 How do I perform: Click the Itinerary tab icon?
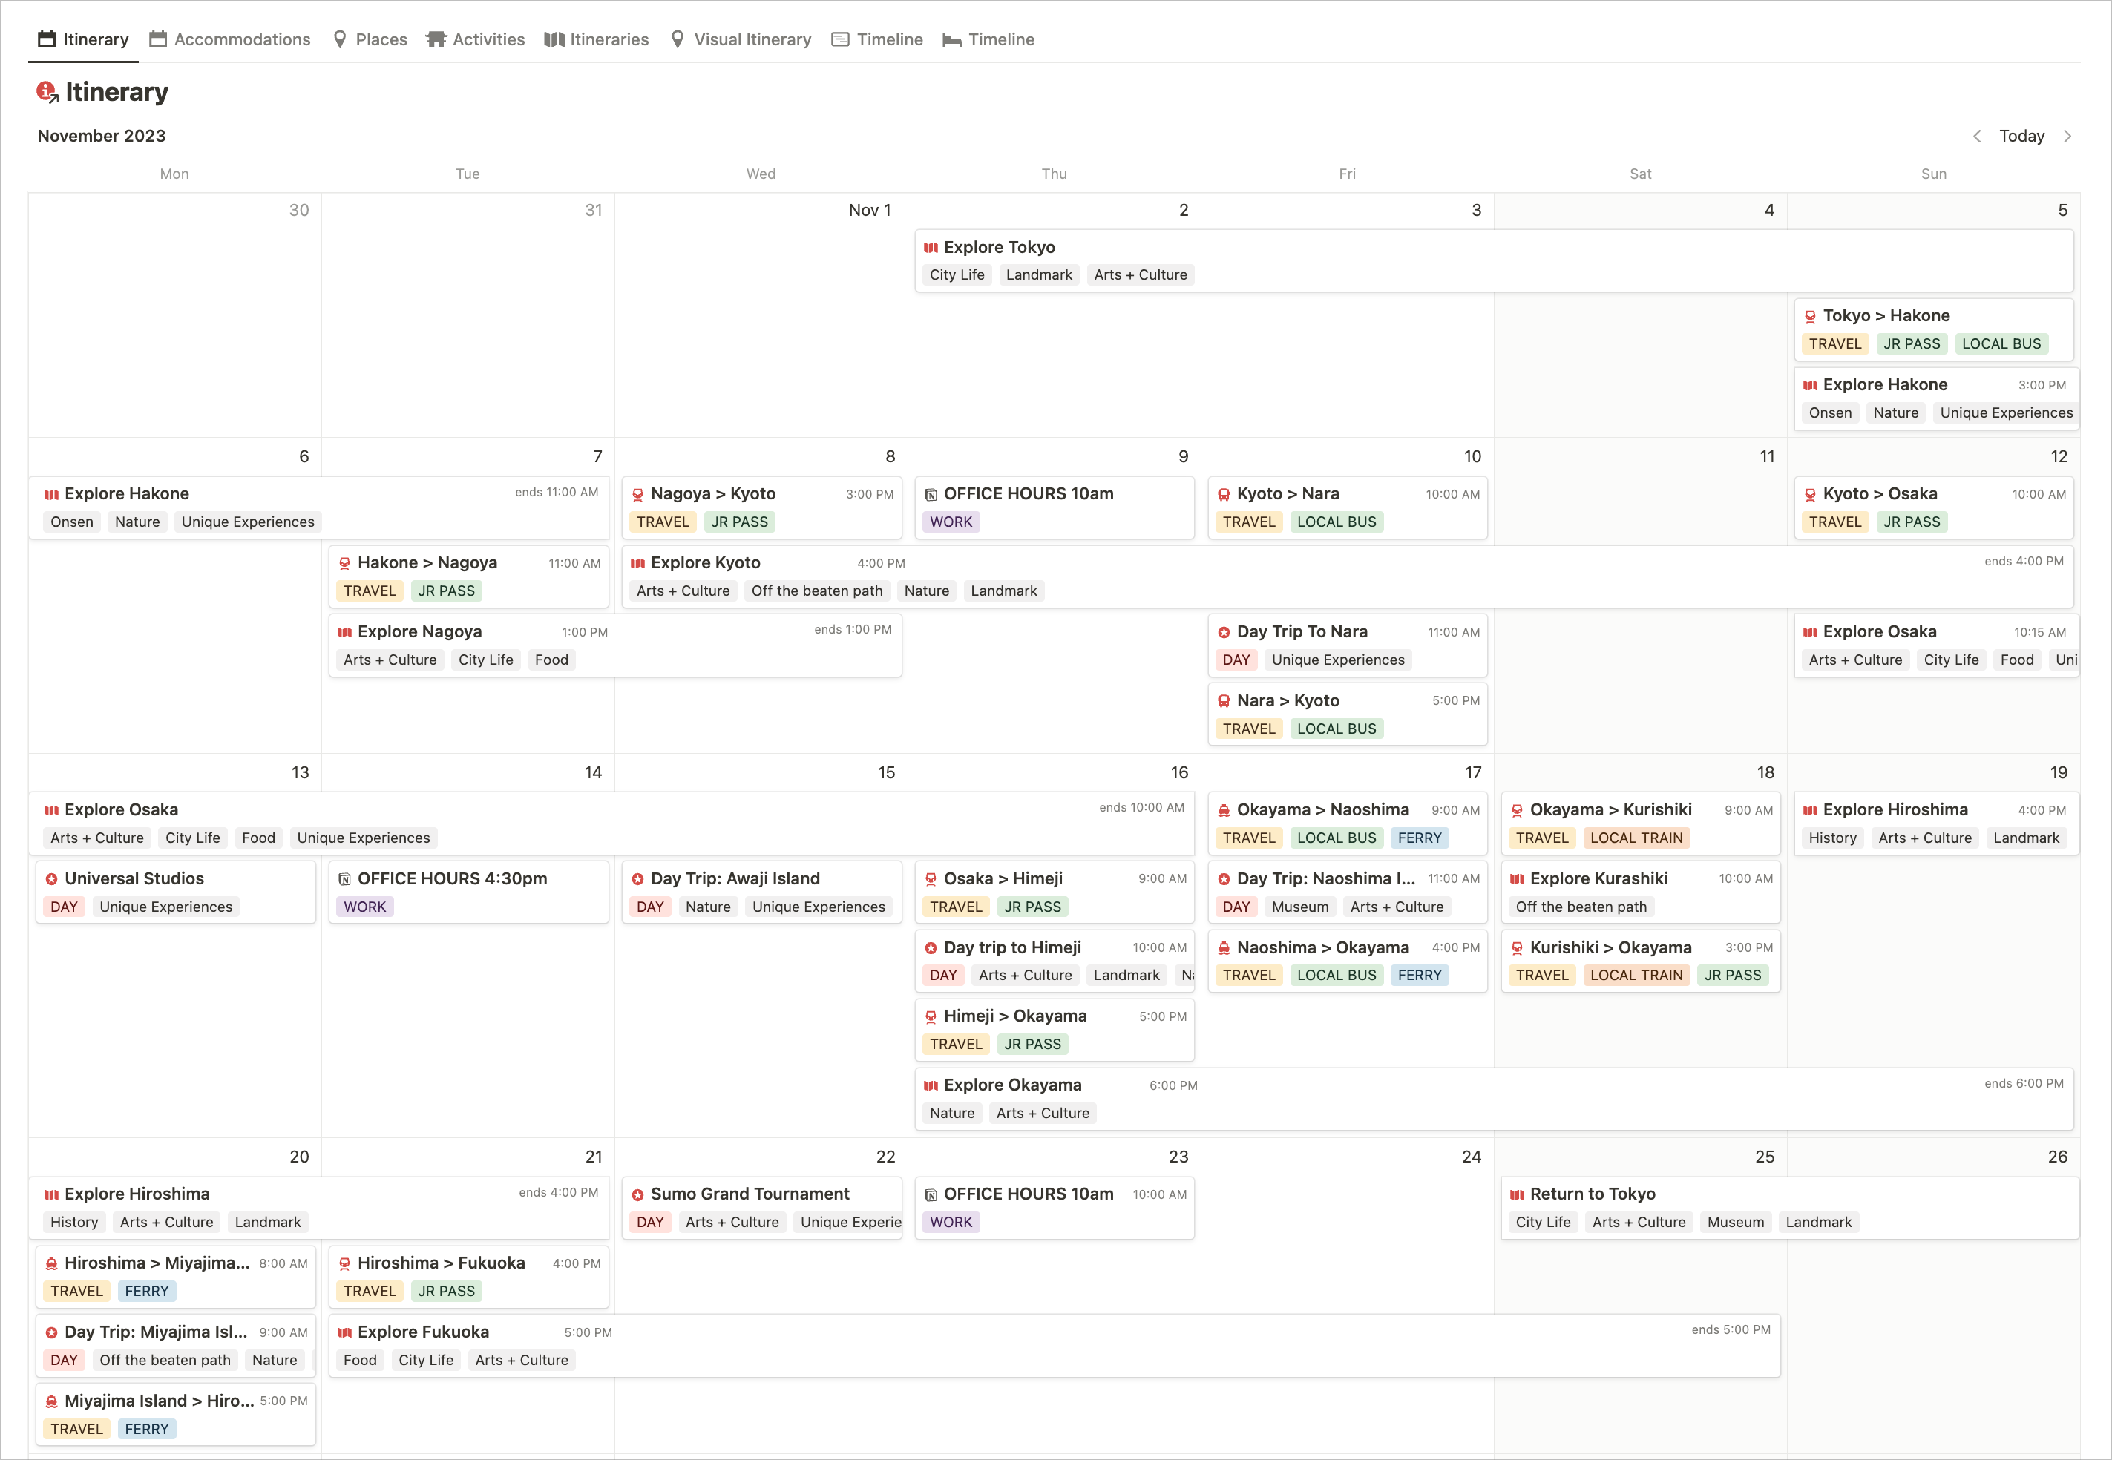45,39
